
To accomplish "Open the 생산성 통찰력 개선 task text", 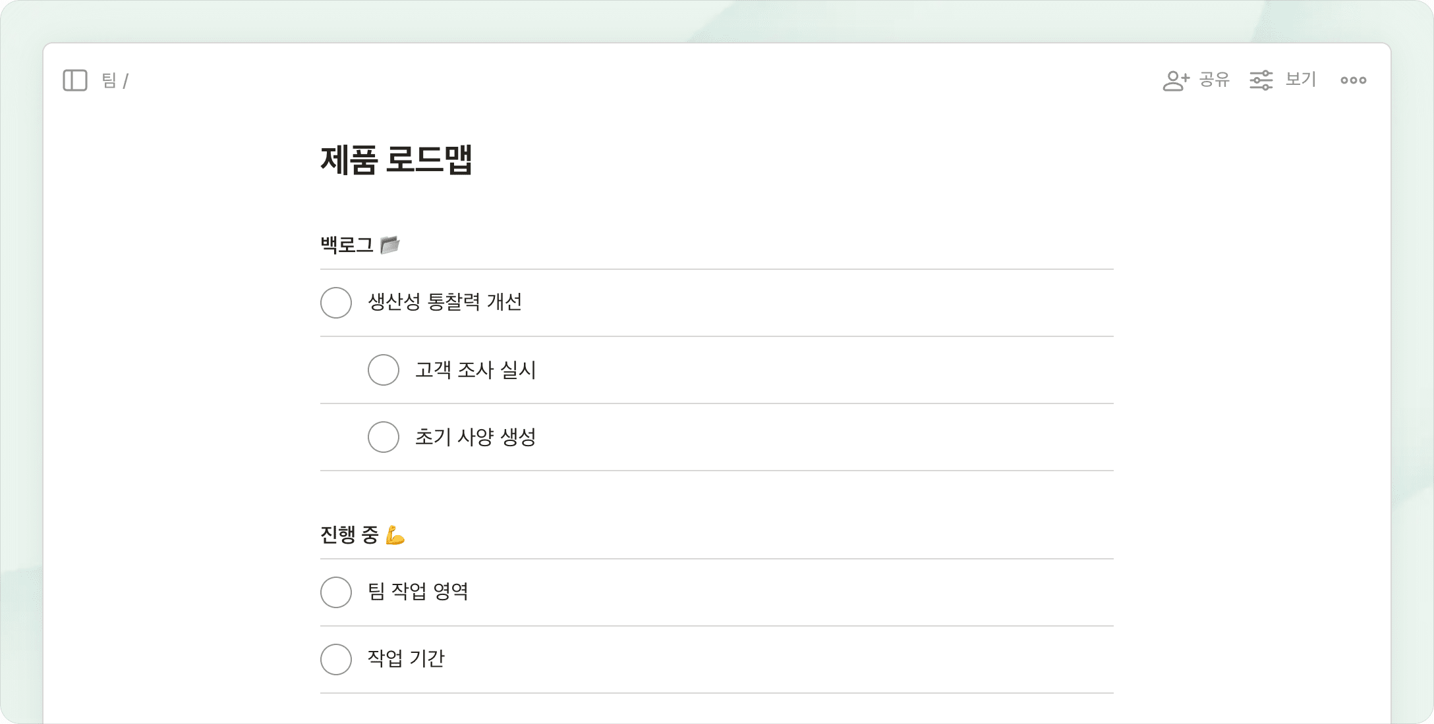I will click(445, 303).
